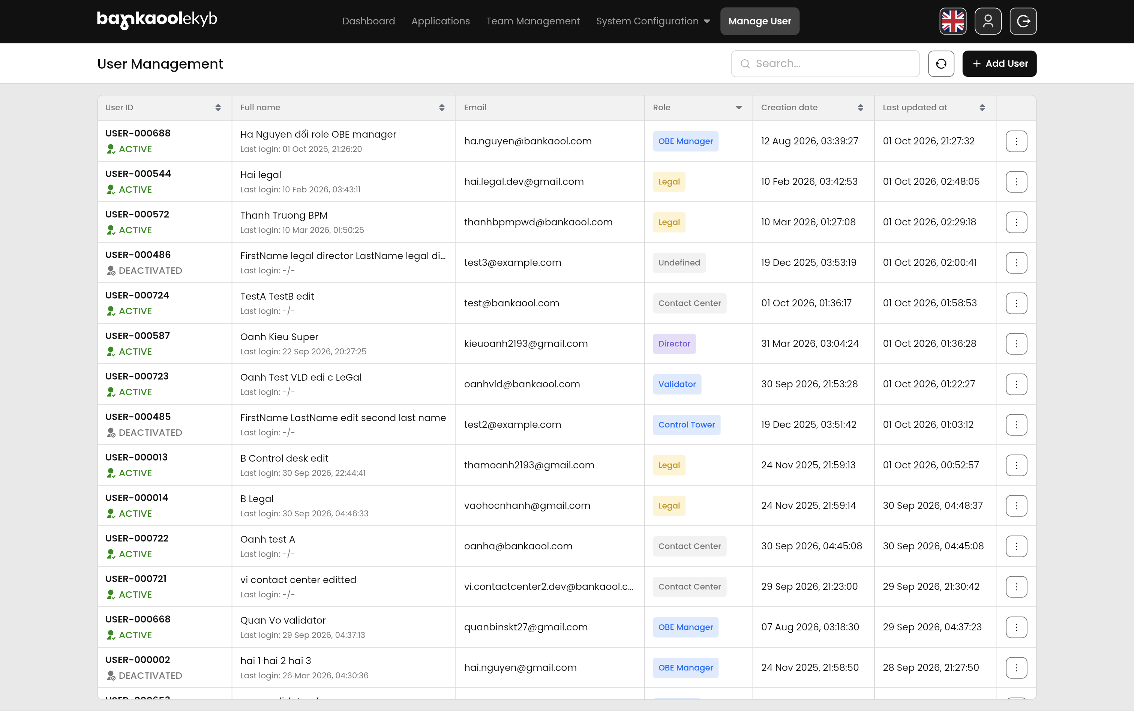The width and height of the screenshot is (1134, 711).
Task: Open actions menu for Hai legal row
Action: (1016, 181)
